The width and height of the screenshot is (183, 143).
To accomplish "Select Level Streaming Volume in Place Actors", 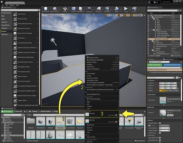I will 26,43.
